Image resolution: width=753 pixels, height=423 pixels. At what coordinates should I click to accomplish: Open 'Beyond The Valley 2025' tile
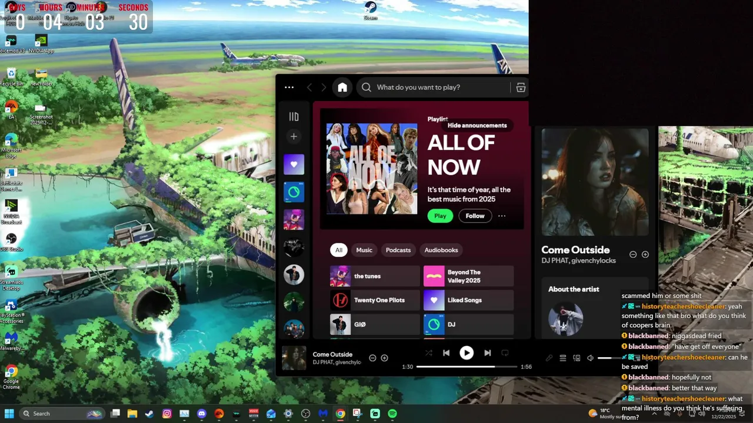click(x=468, y=276)
